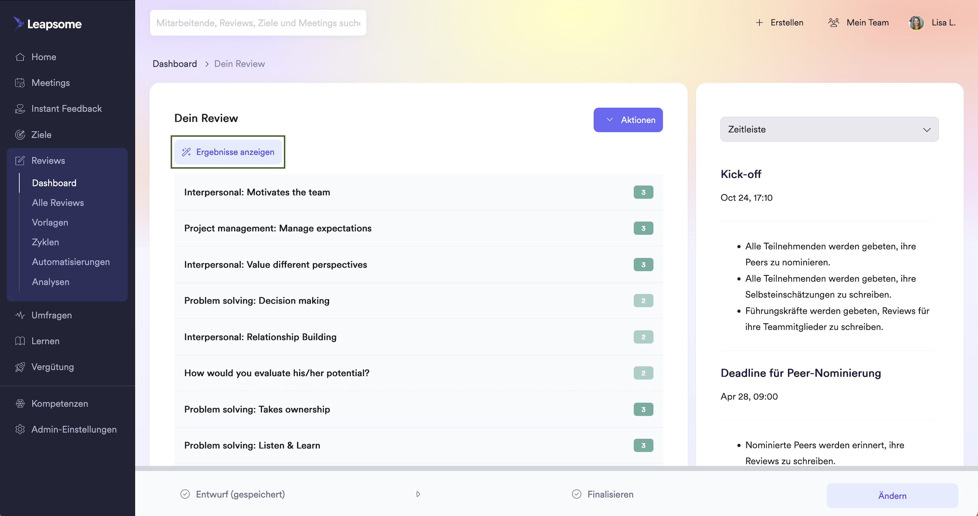This screenshot has width=978, height=516.
Task: Open row Interpersonal: Value different perspectives
Action: pyautogui.click(x=419, y=264)
